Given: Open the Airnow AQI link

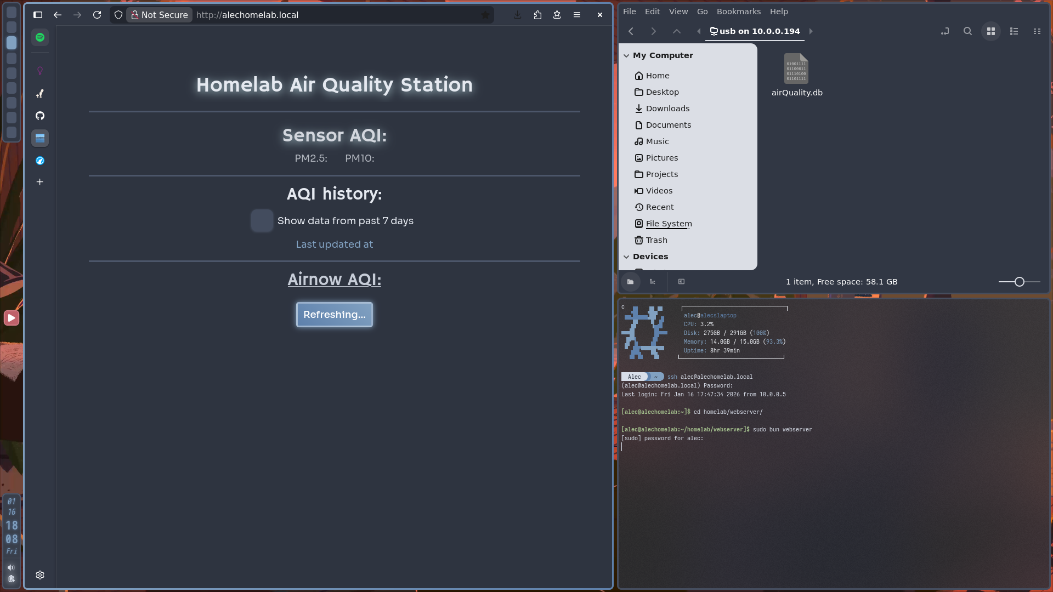Looking at the screenshot, I should coord(335,280).
